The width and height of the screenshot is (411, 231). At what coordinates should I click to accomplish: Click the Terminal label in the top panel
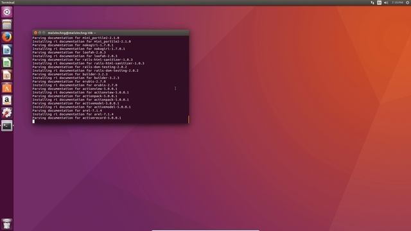(x=8, y=3)
